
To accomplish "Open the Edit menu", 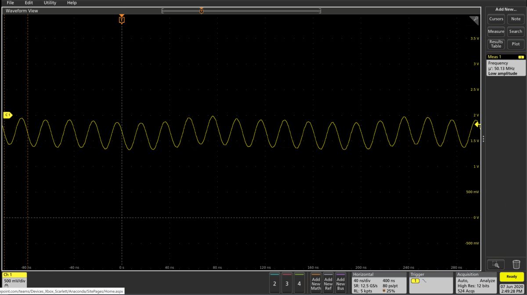I will click(x=29, y=3).
